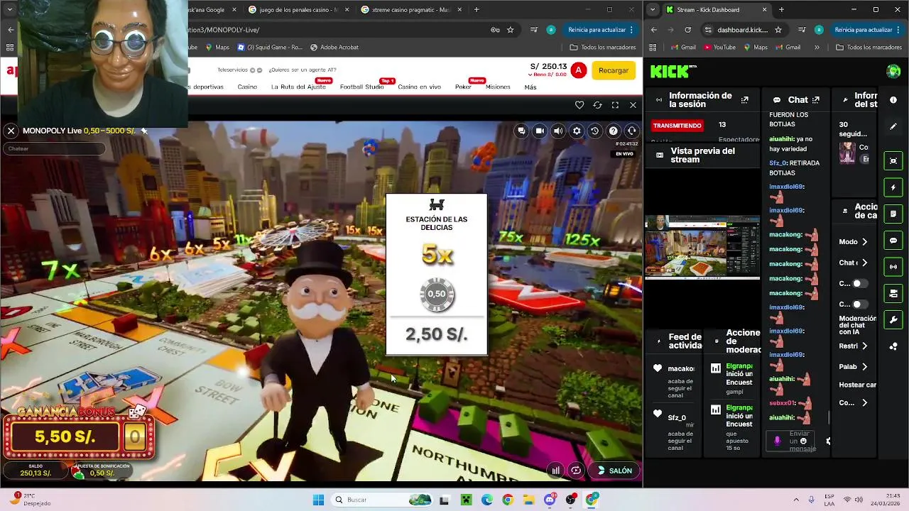Open the game help question mark icon
The image size is (909, 511).
614,131
